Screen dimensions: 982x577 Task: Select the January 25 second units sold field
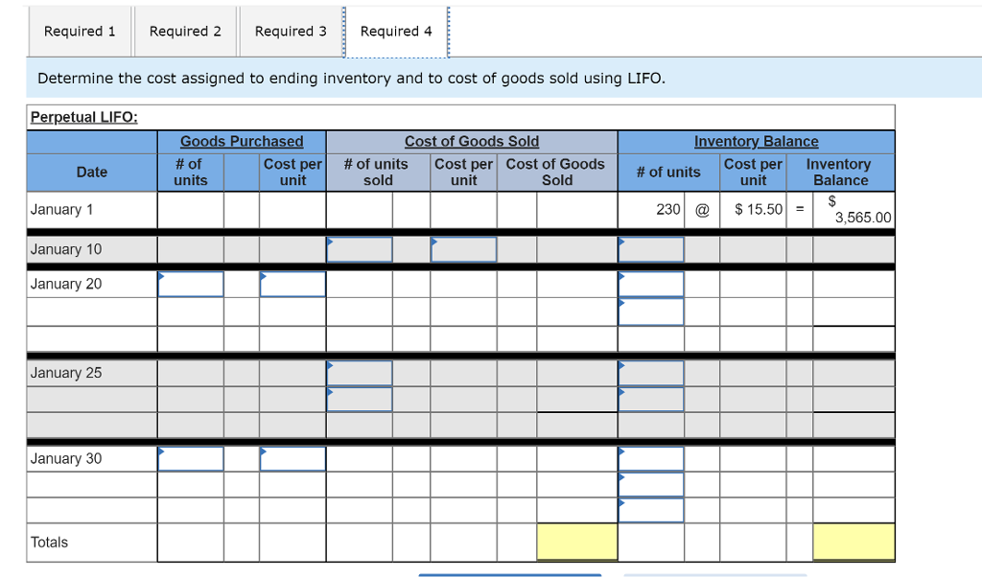click(360, 399)
